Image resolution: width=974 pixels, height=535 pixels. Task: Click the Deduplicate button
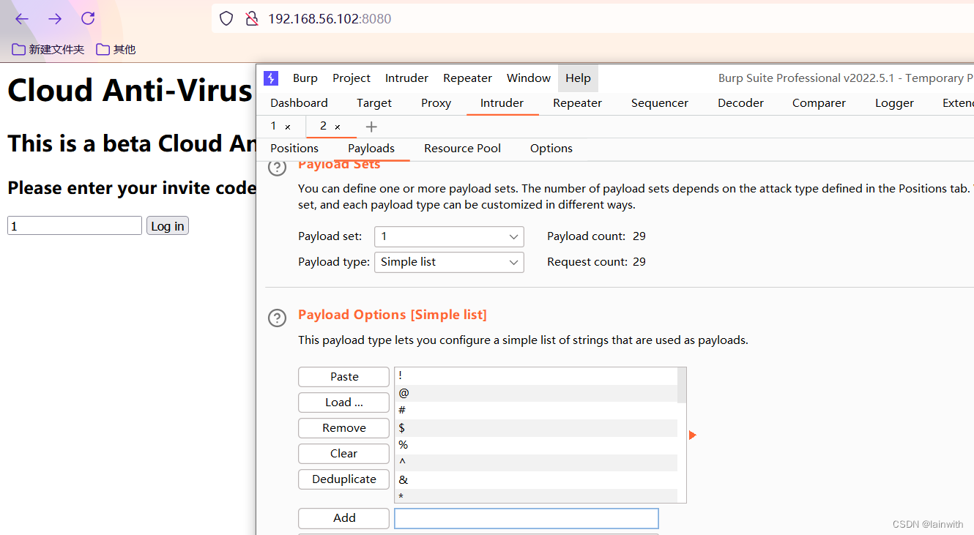click(343, 479)
